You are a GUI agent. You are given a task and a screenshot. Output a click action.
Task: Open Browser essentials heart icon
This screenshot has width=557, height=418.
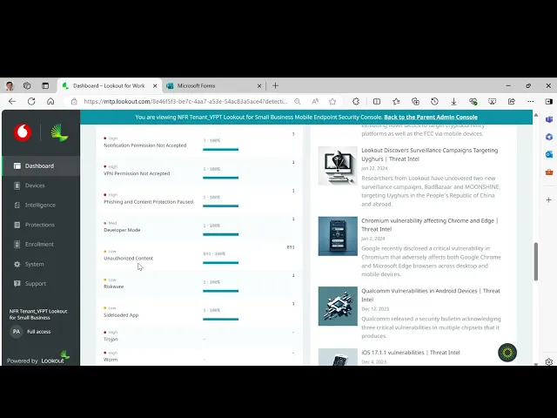[x=473, y=102]
